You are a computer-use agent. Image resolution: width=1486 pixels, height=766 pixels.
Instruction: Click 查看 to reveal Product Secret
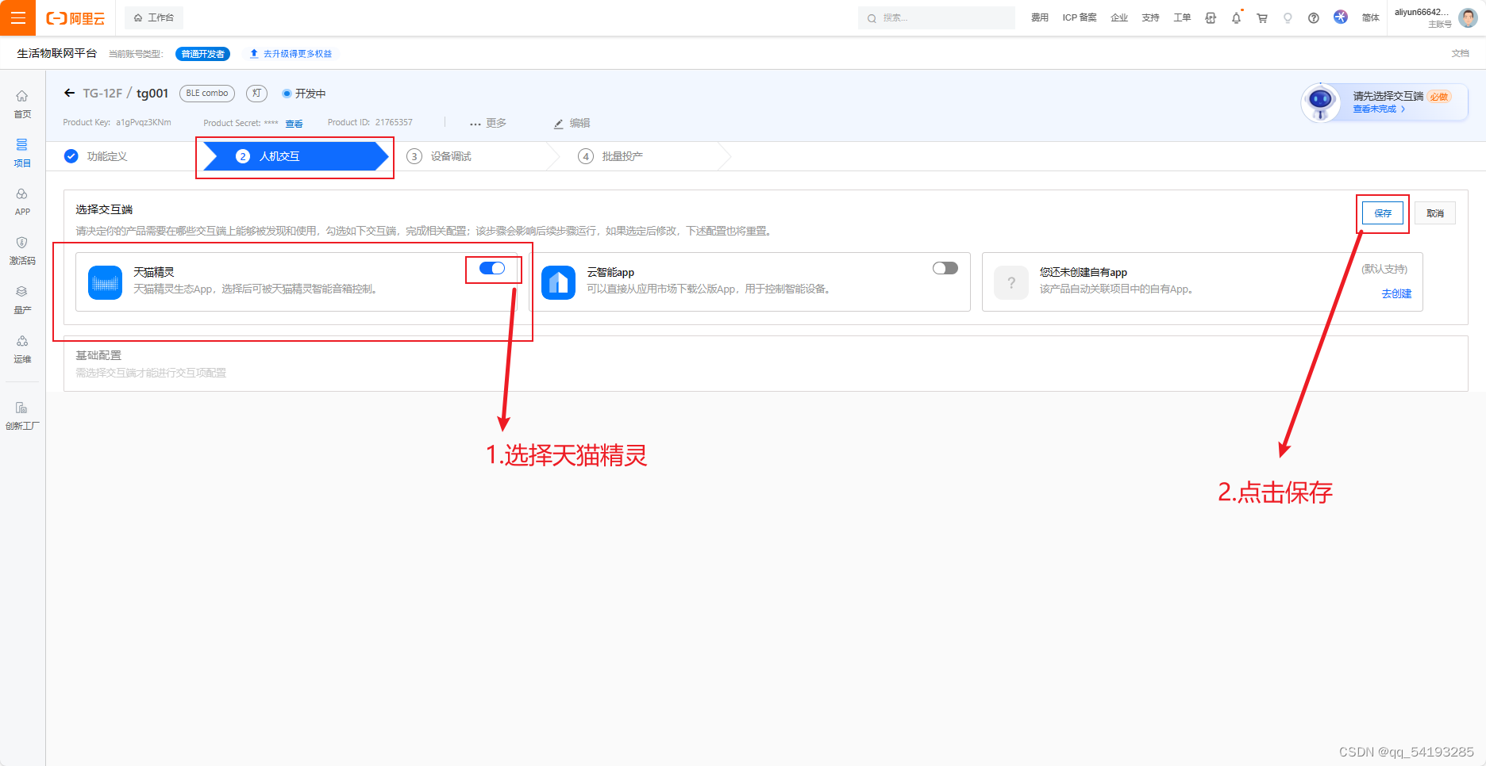pos(294,124)
